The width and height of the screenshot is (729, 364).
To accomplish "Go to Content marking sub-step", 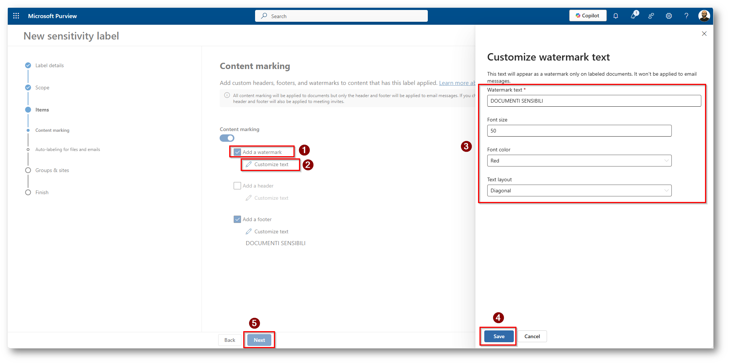I will click(52, 130).
